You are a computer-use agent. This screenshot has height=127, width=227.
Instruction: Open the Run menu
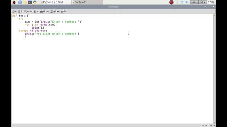pyautogui.click(x=36, y=11)
